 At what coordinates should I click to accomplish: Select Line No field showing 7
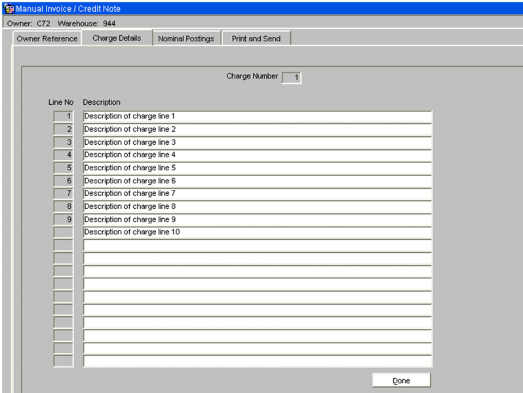pos(64,194)
